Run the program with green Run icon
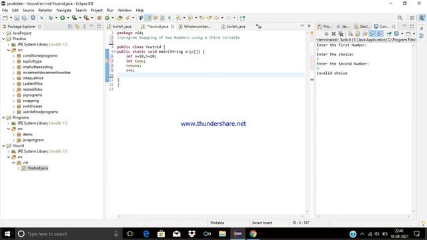Screen dimensions: 427x240 [62, 18]
